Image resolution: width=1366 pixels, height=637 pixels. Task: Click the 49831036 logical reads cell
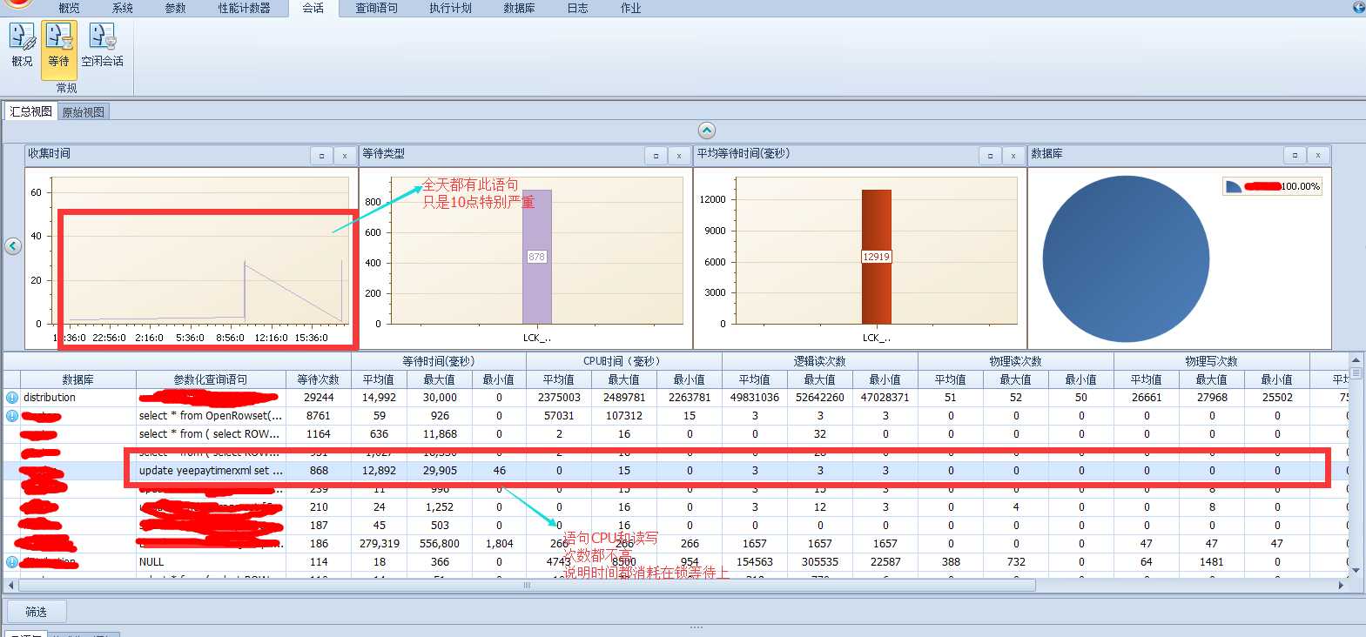click(755, 398)
